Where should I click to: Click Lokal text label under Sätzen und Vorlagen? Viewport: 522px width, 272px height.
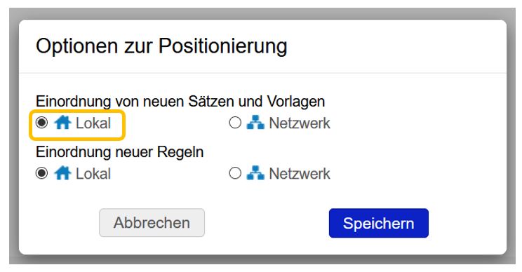[93, 123]
